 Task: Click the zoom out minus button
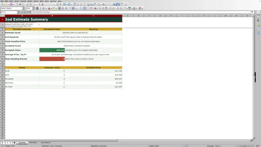click(x=237, y=146)
